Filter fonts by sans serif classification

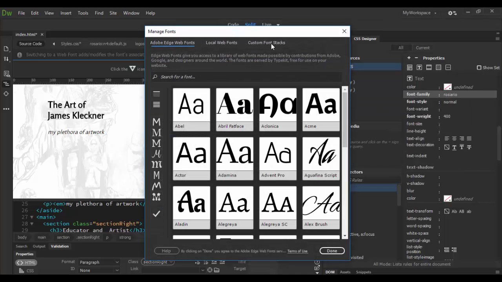(x=156, y=122)
